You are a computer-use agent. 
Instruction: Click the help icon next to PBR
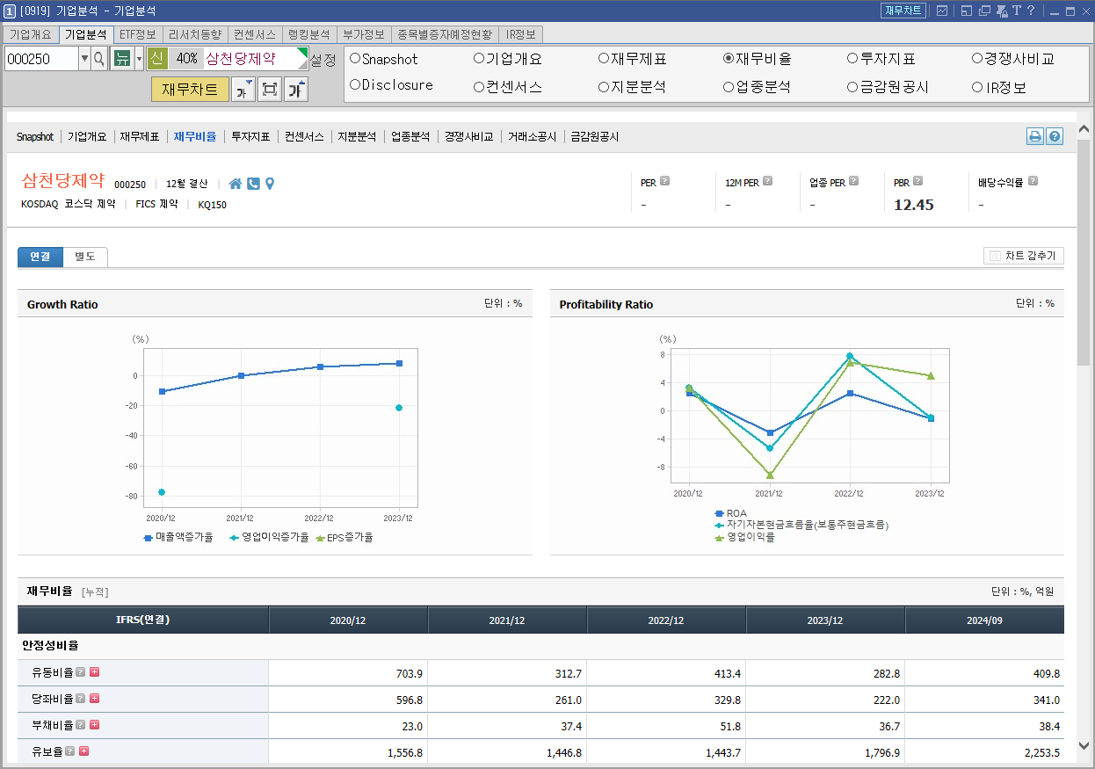pos(918,182)
